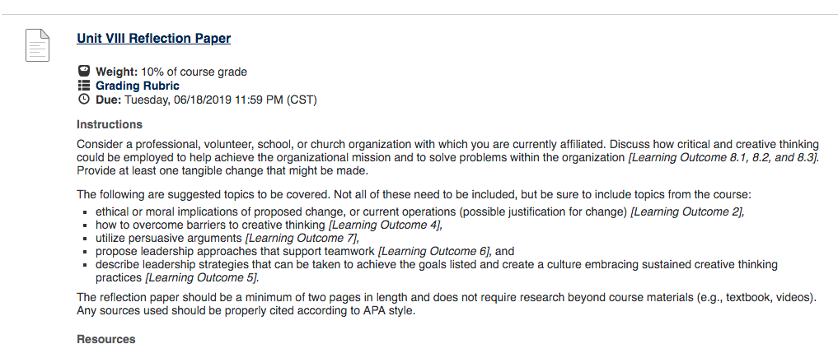
Task: Click the bullet about ethical or moral implications
Action: tap(420, 212)
